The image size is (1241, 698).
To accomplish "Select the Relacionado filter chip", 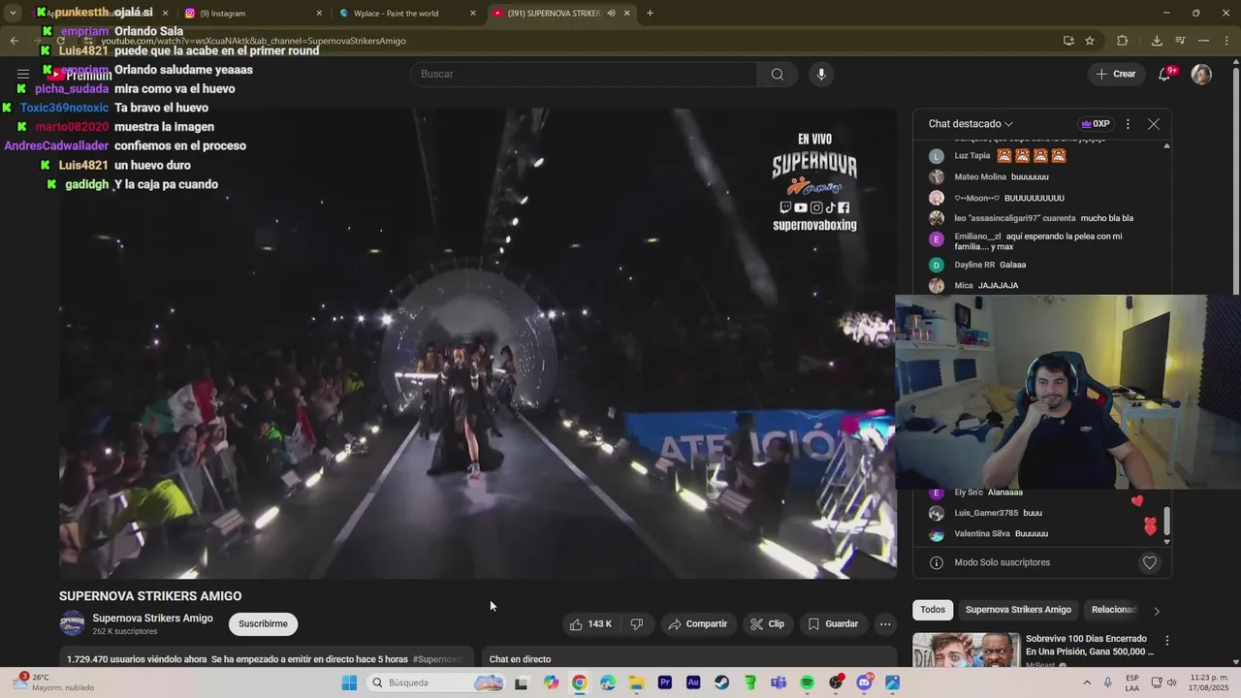I will click(x=1114, y=610).
